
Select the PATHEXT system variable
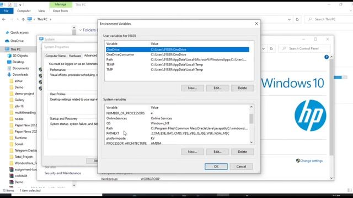click(178, 133)
